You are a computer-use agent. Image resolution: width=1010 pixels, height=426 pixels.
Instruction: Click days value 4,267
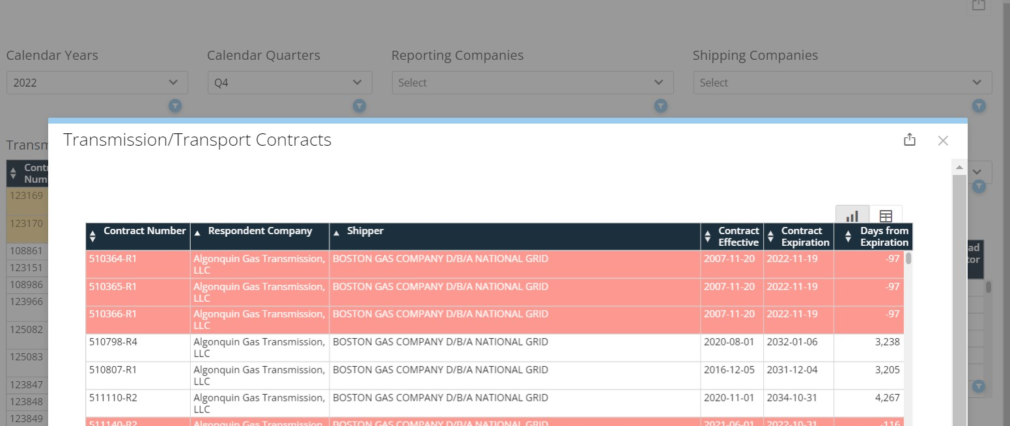[x=887, y=398]
